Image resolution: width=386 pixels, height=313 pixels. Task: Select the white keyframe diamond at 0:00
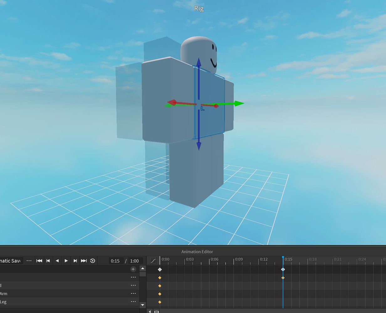[160, 269]
